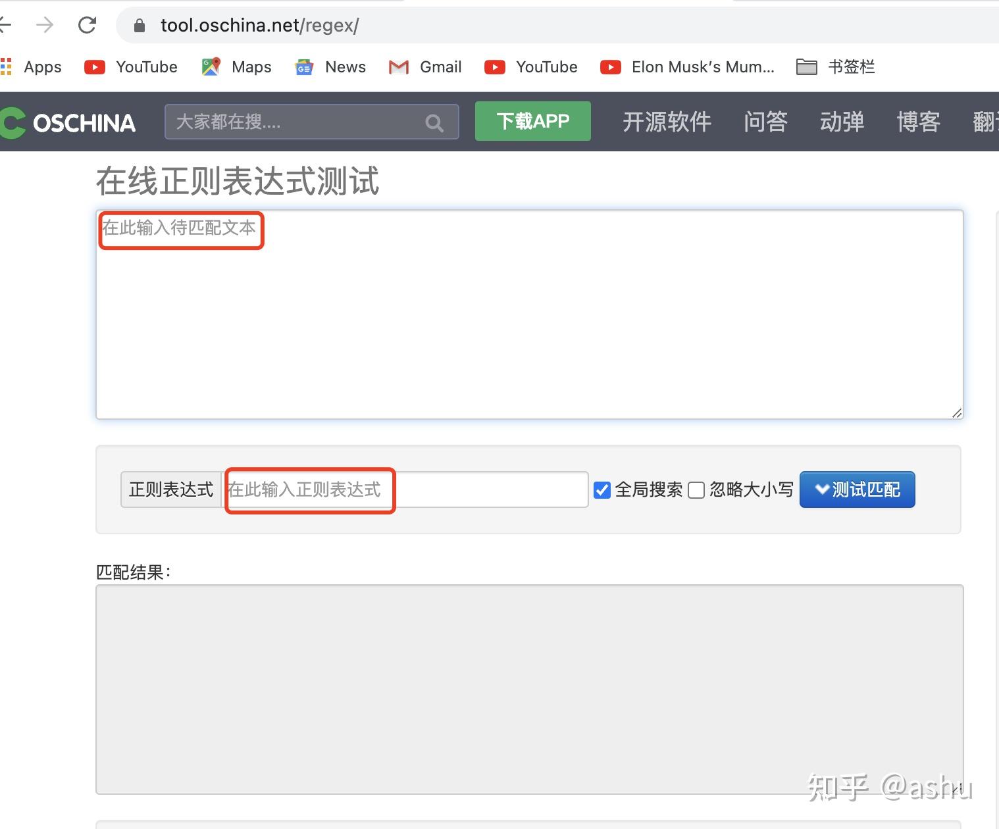999x829 pixels.
Task: Click the search magnifier icon
Action: coord(434,122)
